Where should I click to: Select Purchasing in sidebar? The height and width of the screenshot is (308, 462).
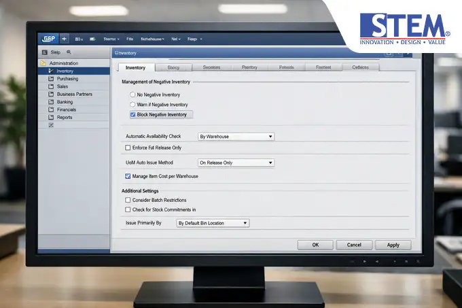pyautogui.click(x=67, y=79)
